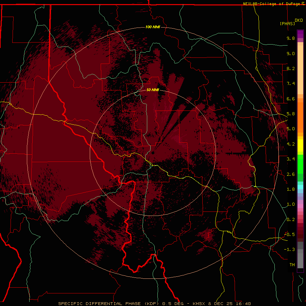
Task: Pick the gray band at the scale bottom
Action: coord(300,255)
